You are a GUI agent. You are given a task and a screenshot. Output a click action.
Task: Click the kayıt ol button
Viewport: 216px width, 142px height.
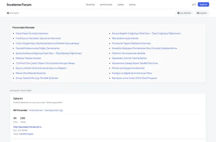(x=203, y=4)
